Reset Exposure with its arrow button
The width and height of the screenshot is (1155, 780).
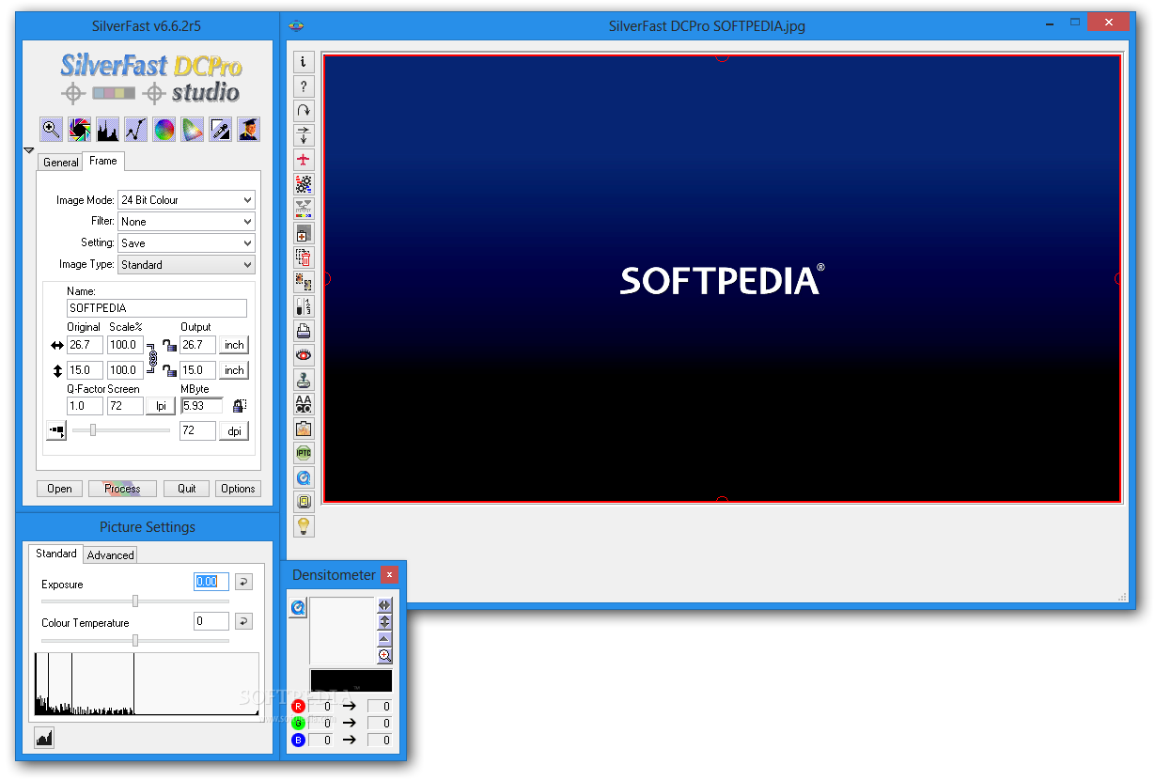[x=243, y=583]
